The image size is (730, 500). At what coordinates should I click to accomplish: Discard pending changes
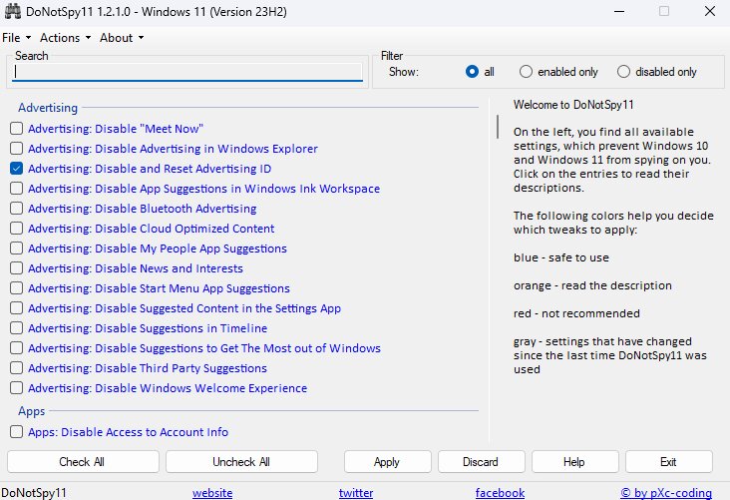coord(481,462)
